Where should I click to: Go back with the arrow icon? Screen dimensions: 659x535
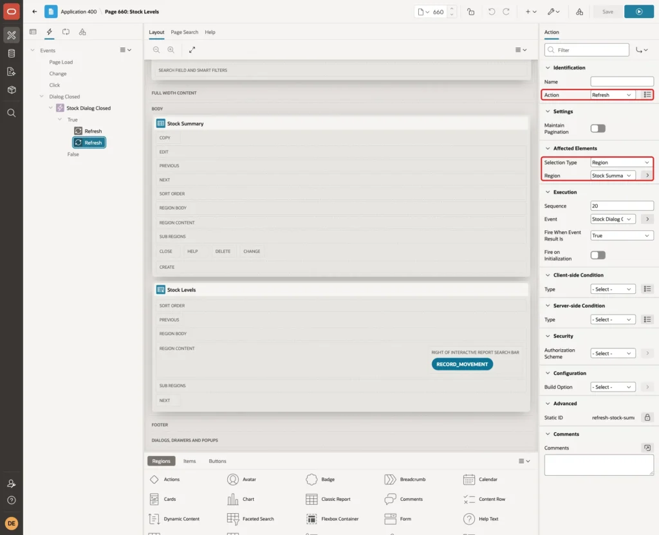pos(35,12)
